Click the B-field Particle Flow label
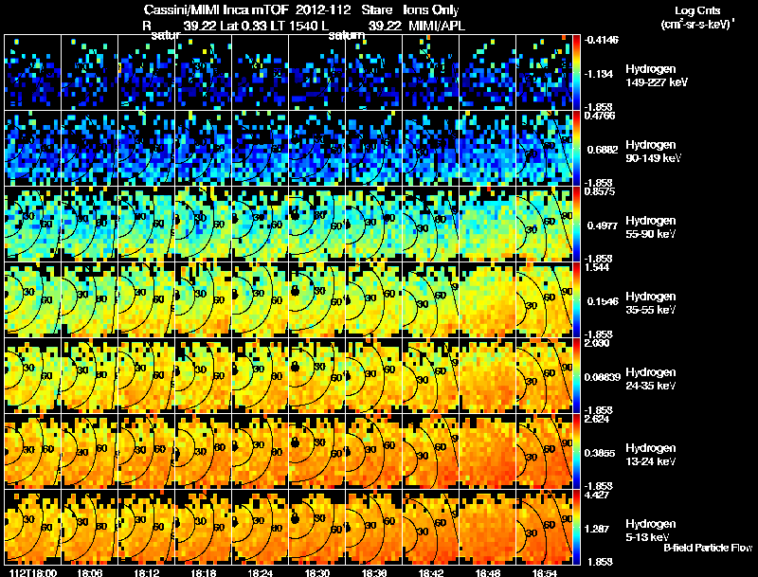 (x=708, y=548)
